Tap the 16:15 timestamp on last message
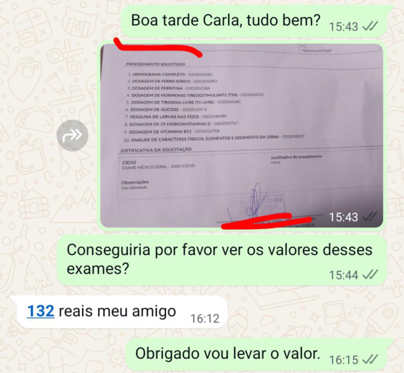Viewport: 404px width, 373px height. [343, 360]
